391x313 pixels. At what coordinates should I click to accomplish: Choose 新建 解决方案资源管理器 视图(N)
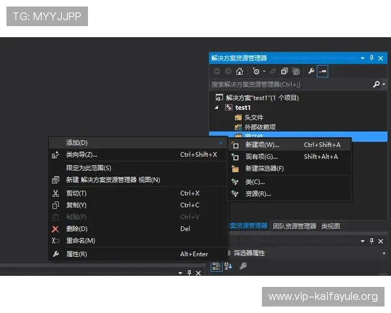pyautogui.click(x=138, y=180)
